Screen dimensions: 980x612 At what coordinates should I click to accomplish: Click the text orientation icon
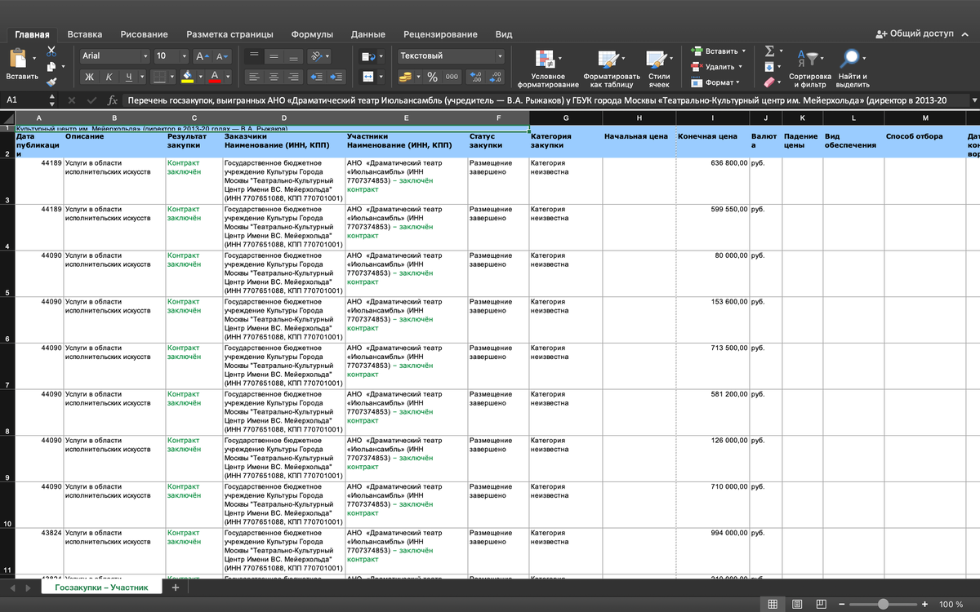(x=316, y=55)
